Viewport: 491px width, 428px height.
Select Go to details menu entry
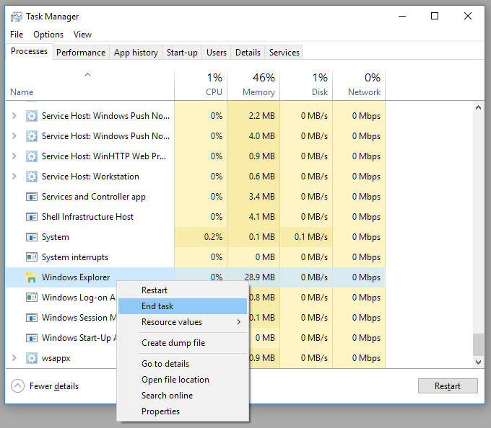point(183,364)
